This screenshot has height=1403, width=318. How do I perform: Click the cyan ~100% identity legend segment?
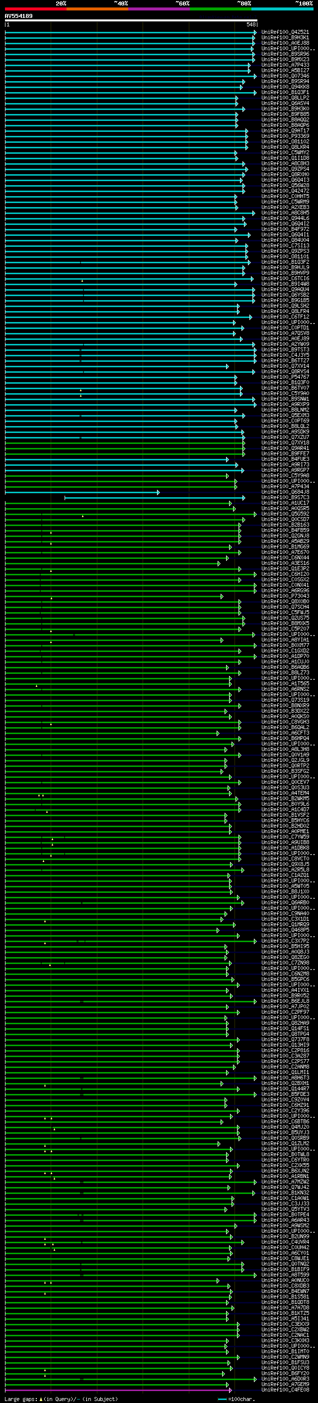tap(282, 9)
